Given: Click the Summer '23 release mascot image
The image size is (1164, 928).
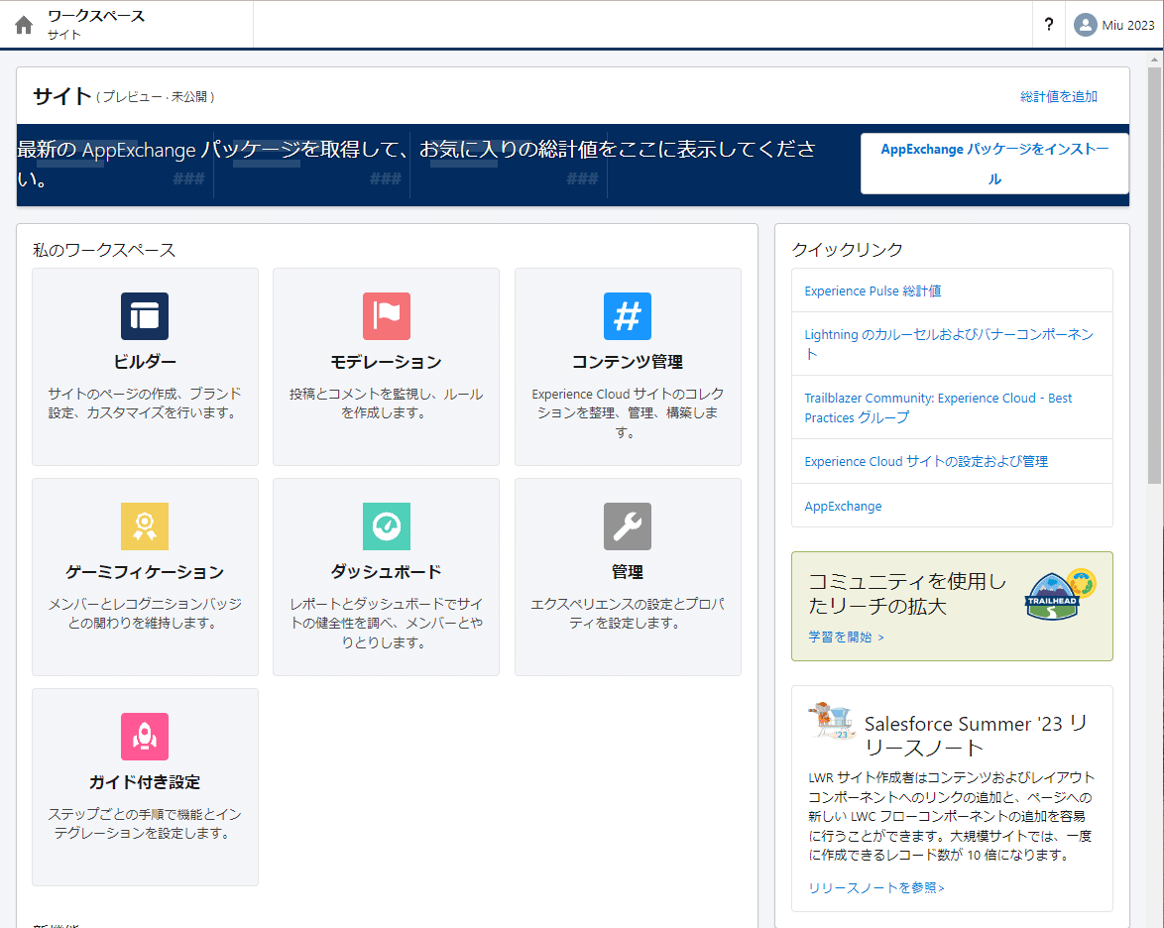Looking at the screenshot, I should click(x=832, y=720).
